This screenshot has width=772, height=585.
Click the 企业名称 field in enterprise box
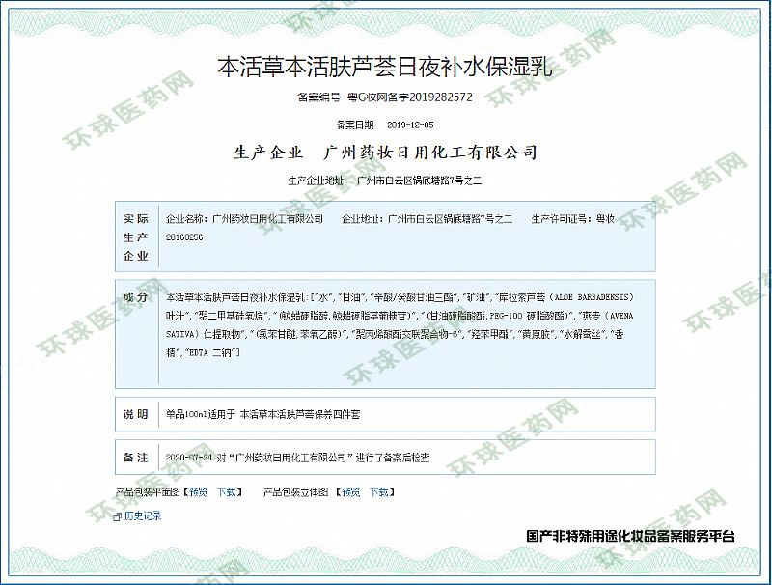pos(245,219)
